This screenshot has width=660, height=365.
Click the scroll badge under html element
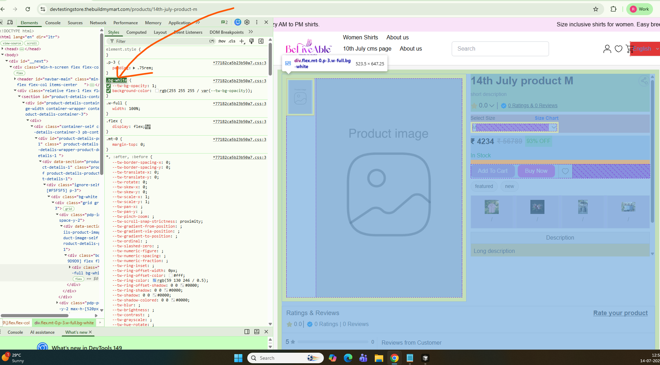click(x=32, y=43)
